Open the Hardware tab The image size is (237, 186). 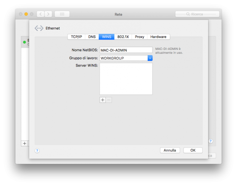[x=158, y=37]
